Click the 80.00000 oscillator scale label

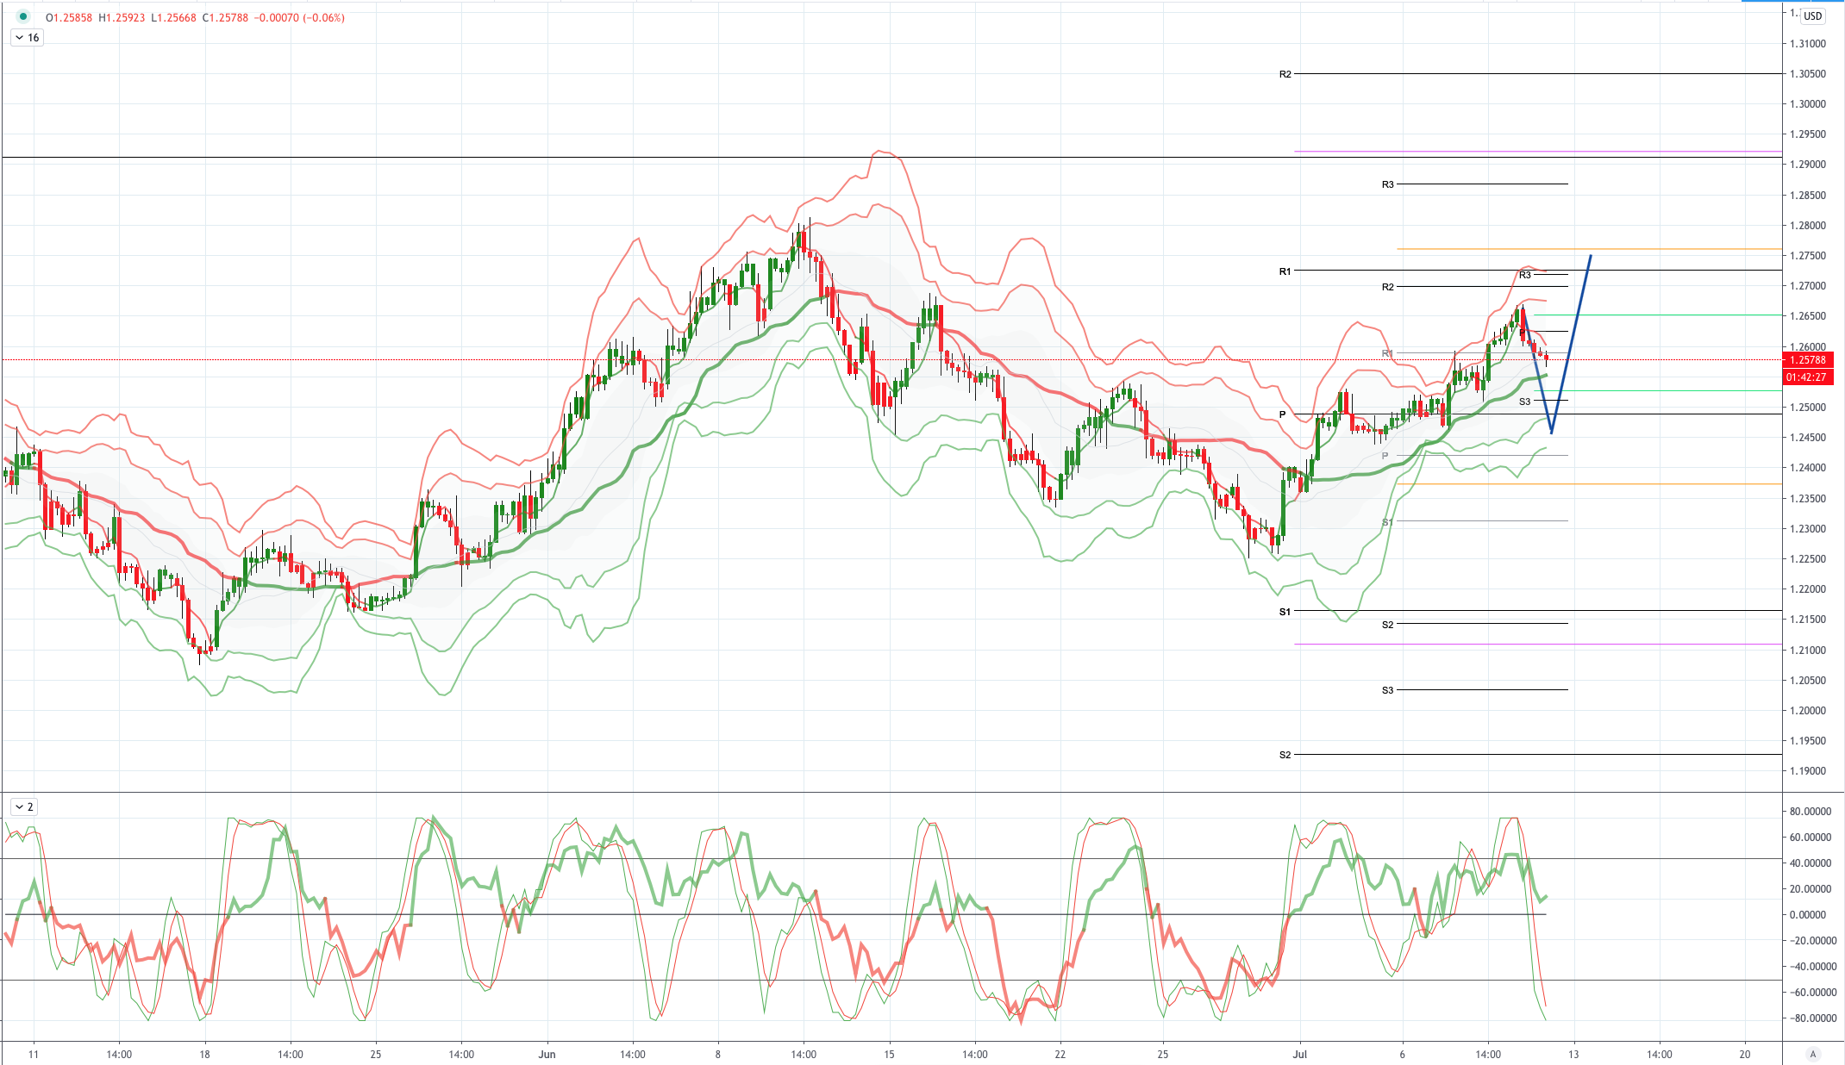tap(1810, 812)
